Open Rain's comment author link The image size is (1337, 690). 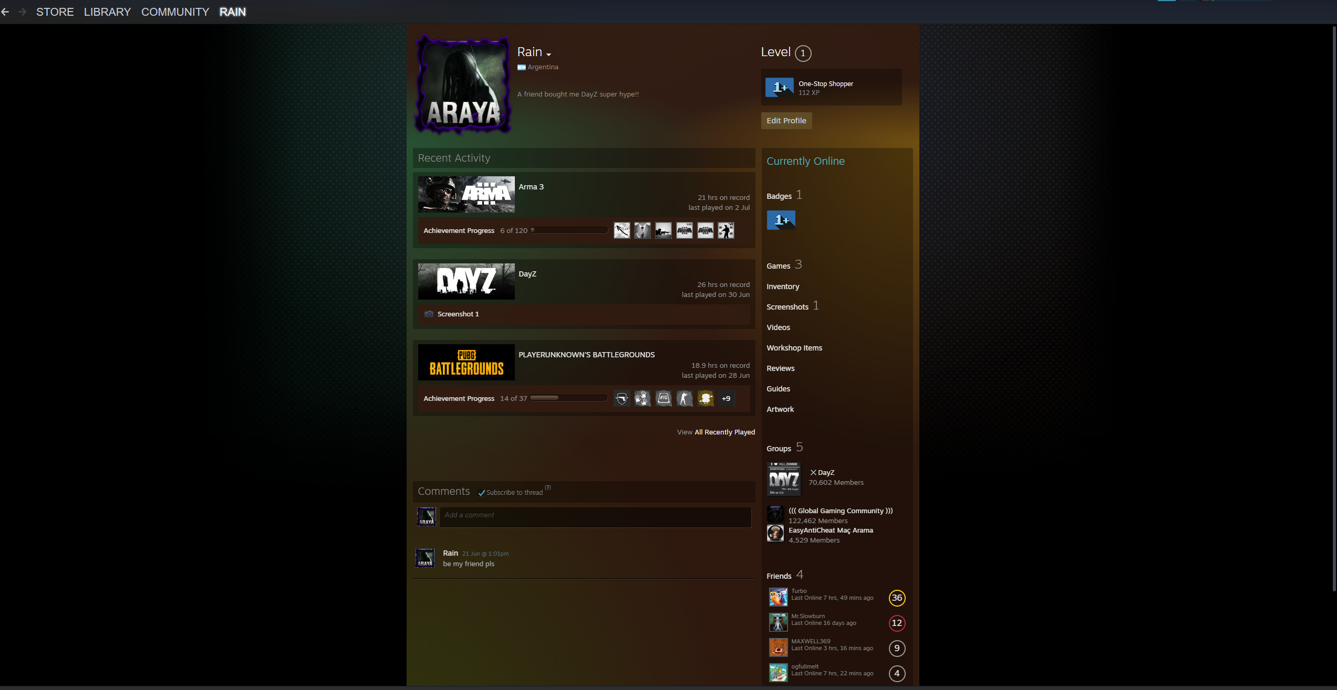(x=450, y=553)
